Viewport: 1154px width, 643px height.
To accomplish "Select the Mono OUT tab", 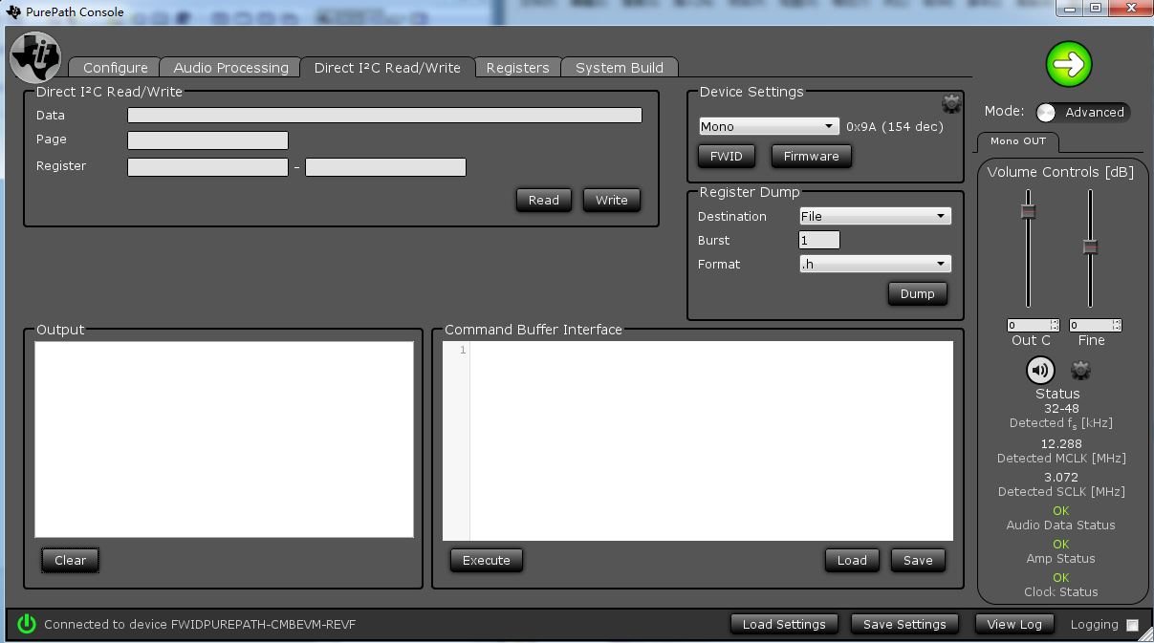I will pyautogui.click(x=1017, y=141).
